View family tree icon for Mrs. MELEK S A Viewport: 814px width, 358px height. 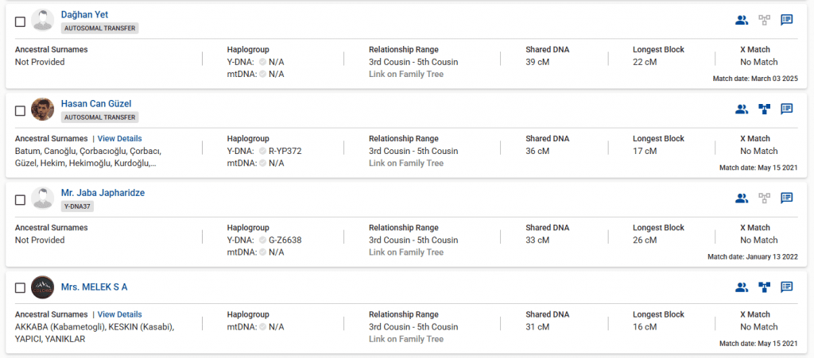click(x=764, y=287)
